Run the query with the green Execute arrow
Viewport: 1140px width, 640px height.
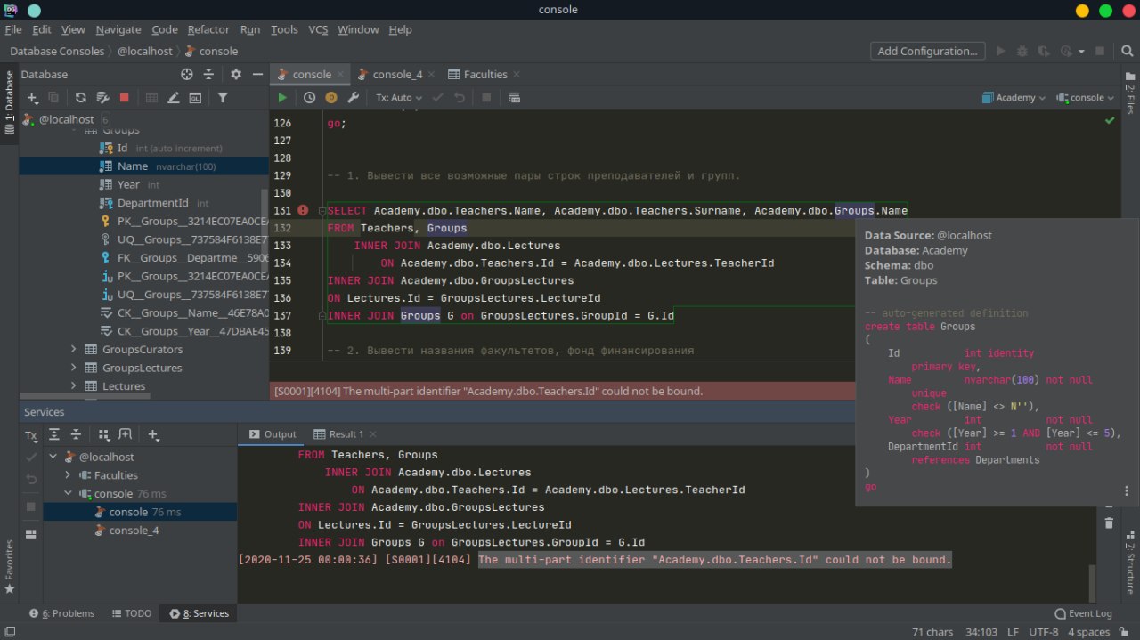[x=282, y=98]
